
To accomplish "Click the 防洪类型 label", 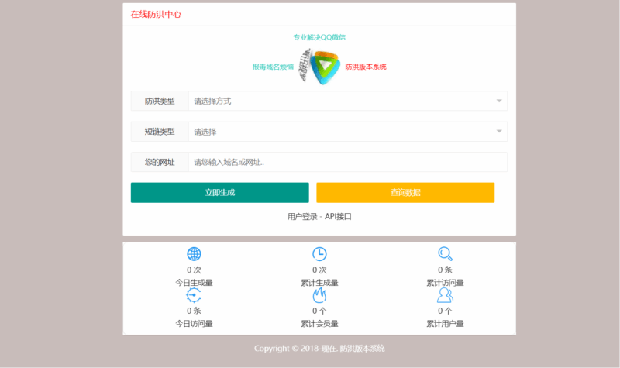I will coord(160,101).
